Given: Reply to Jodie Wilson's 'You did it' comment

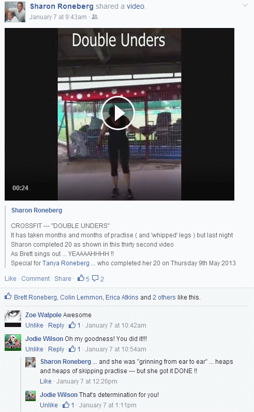Looking at the screenshot, I should click(x=56, y=349).
